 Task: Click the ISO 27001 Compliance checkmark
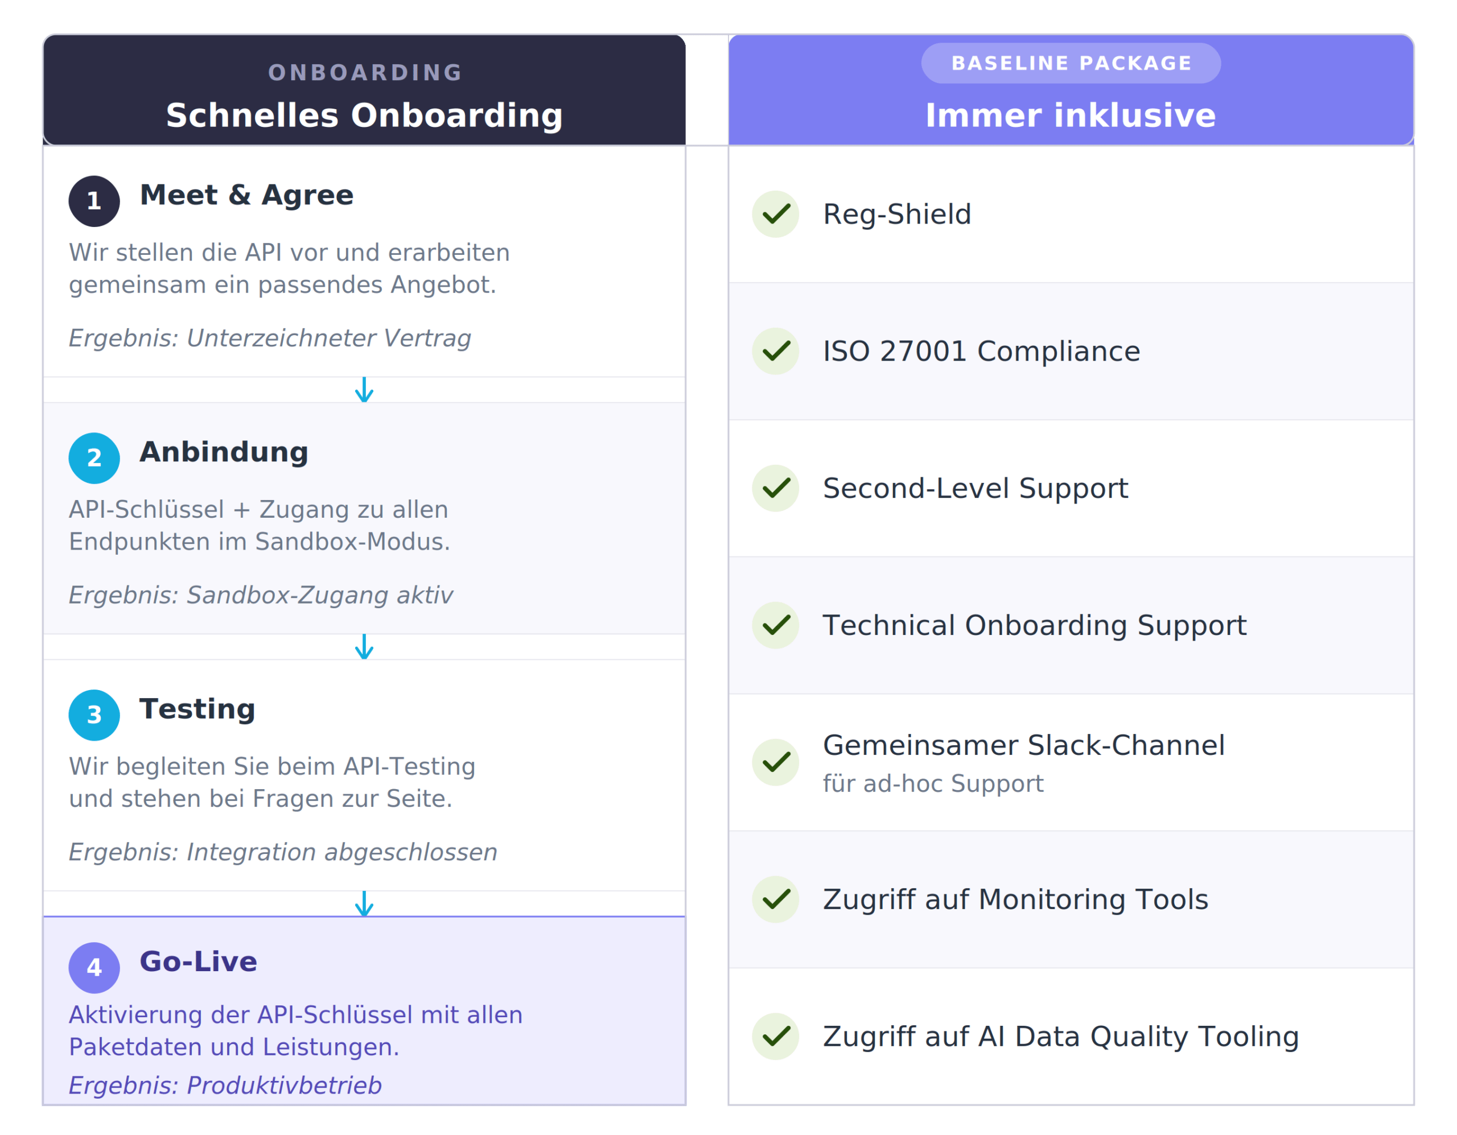coord(775,352)
